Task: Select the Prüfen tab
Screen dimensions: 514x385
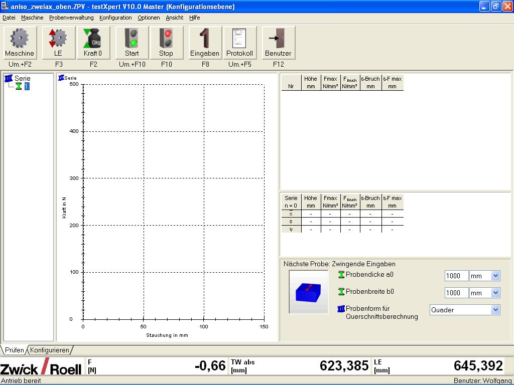Action: (15, 350)
